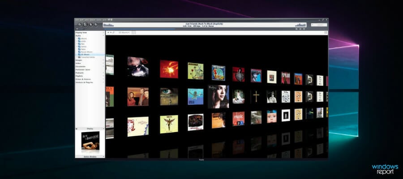This screenshot has height=179, width=403.
Task: Click the Display panel header
Action: (90, 129)
